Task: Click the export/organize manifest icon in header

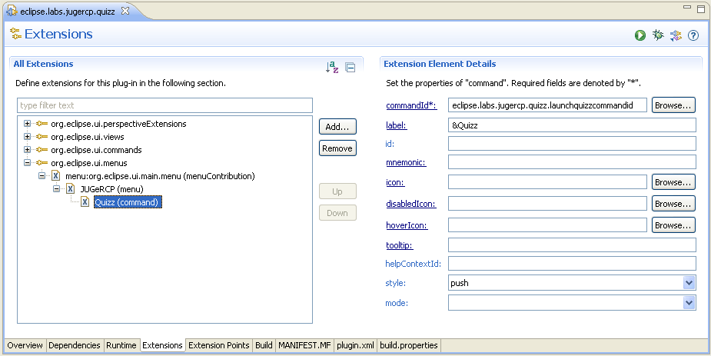Action: click(x=676, y=35)
